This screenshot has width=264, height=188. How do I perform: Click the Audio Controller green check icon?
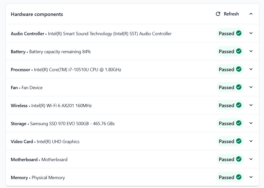pyautogui.click(x=239, y=33)
